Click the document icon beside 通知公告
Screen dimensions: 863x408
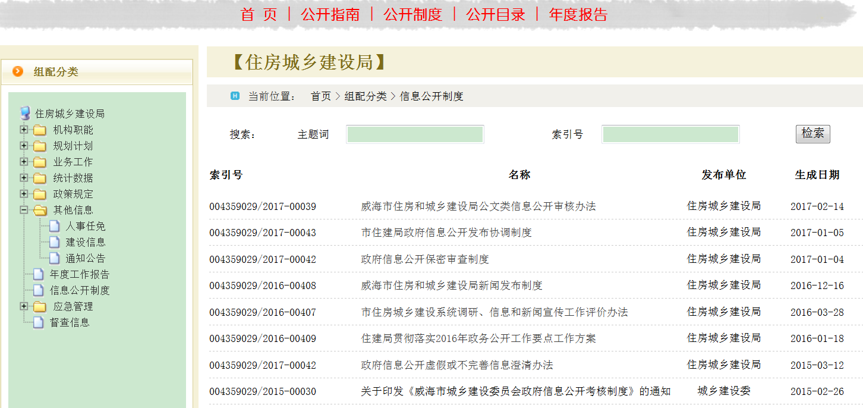coord(55,259)
